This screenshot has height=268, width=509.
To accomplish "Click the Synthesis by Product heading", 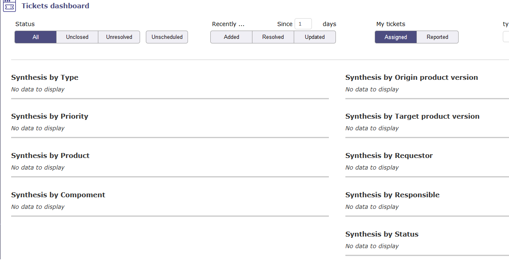I will pos(50,156).
